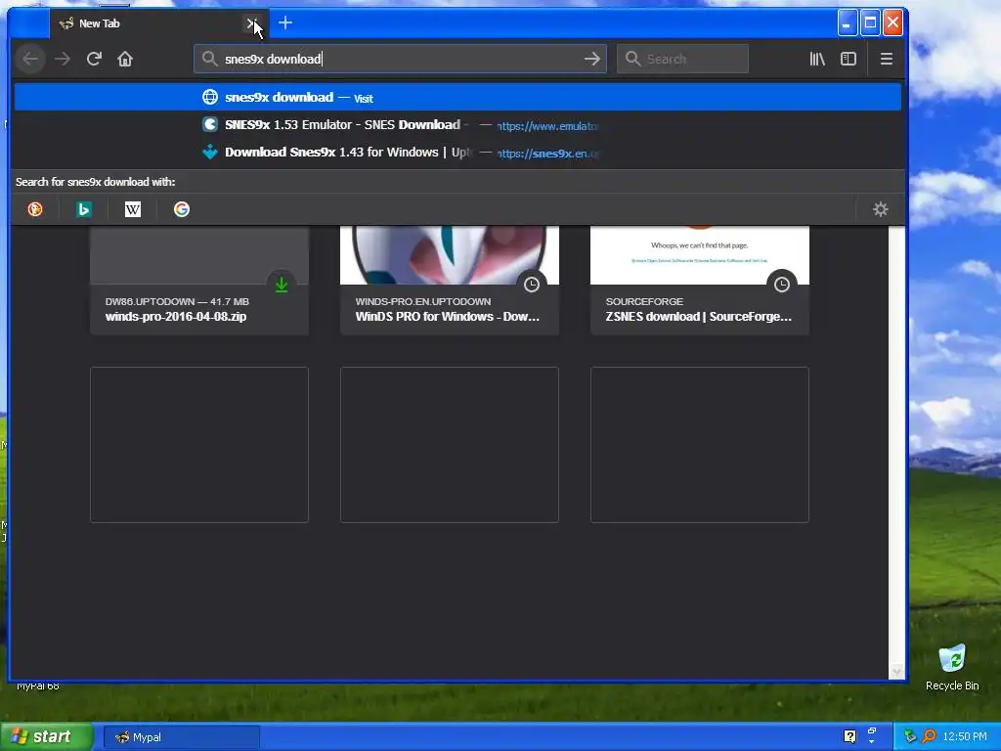Select 'snes9x download — Visit' suggestion
Screen dimensions: 1001x751
coord(457,97)
